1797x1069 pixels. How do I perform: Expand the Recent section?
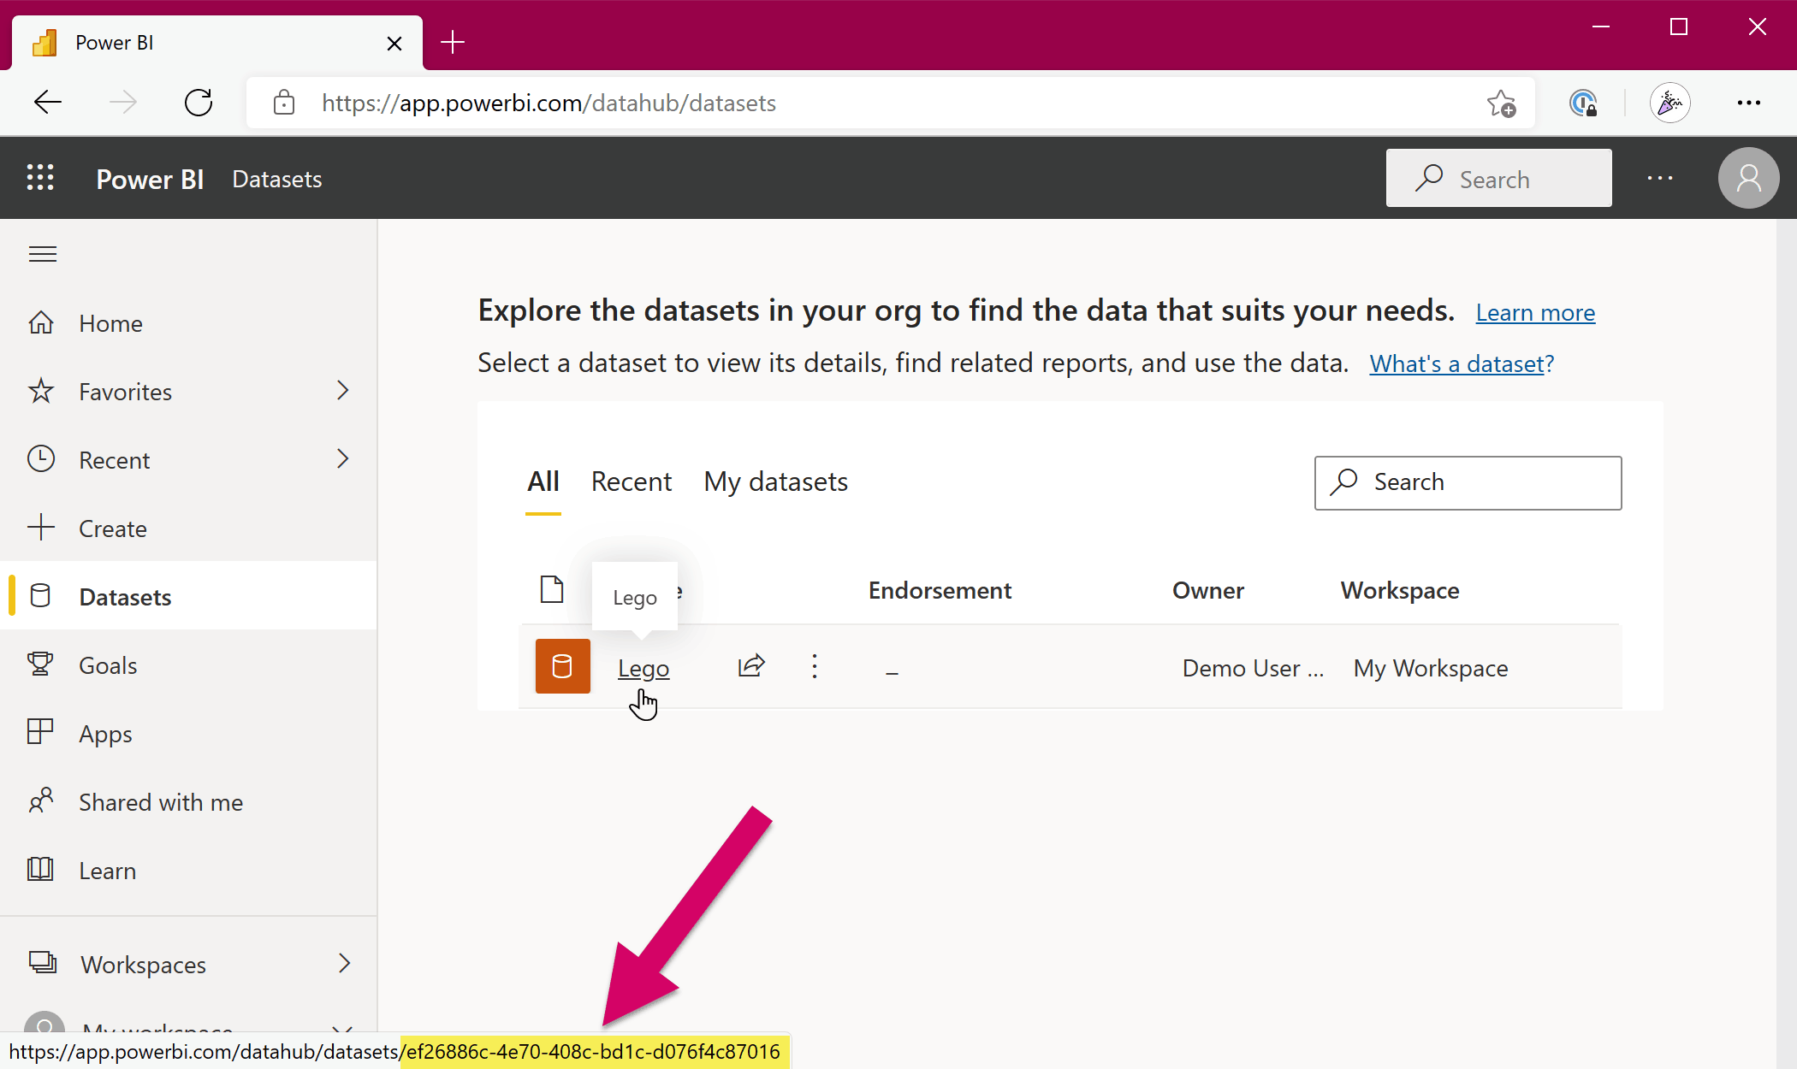click(342, 459)
